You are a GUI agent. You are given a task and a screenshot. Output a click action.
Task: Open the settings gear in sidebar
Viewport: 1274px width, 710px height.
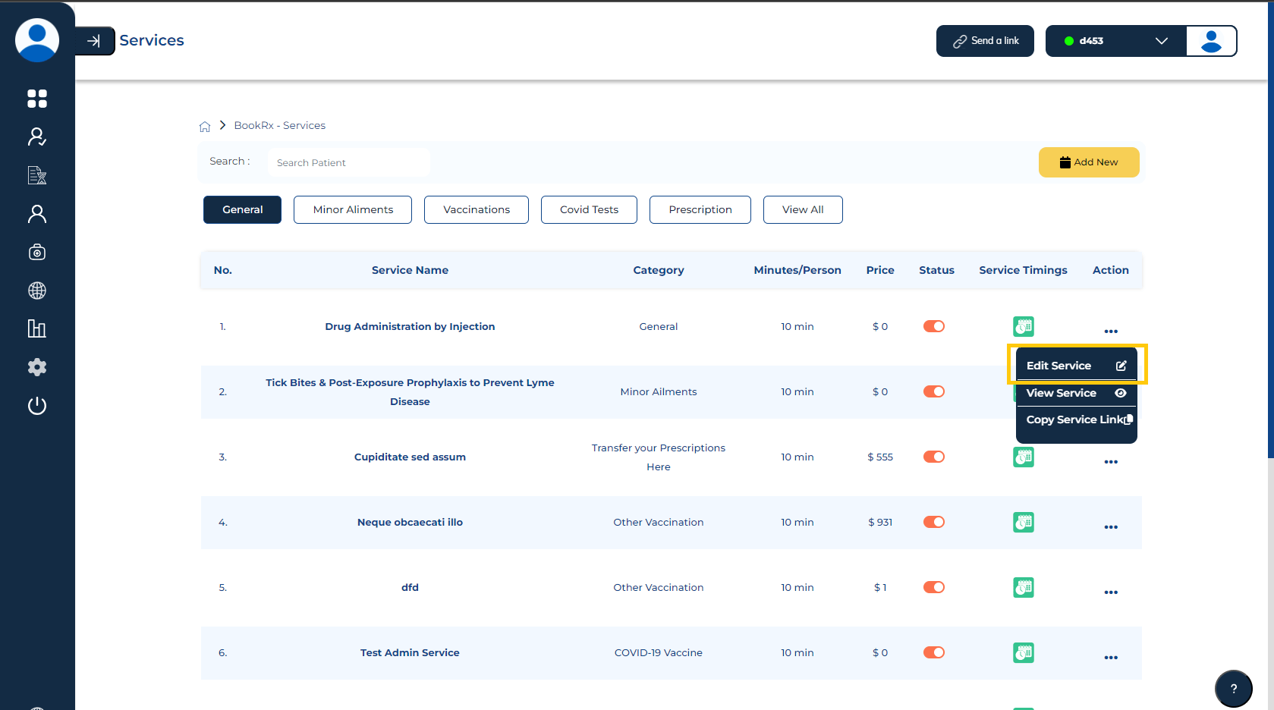pyautogui.click(x=37, y=367)
